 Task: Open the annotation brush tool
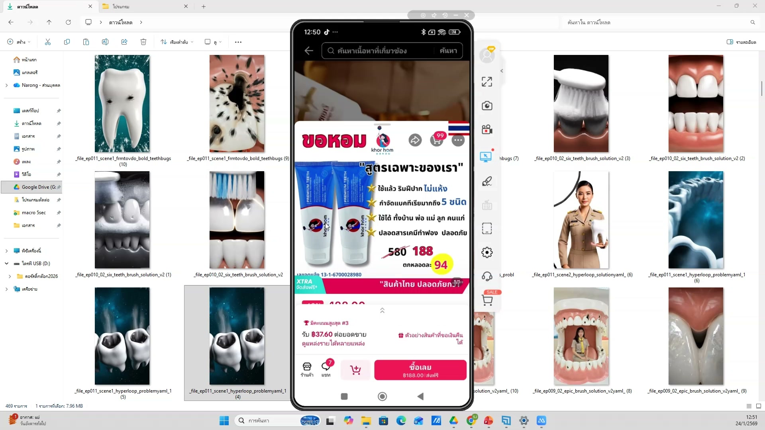tap(487, 181)
